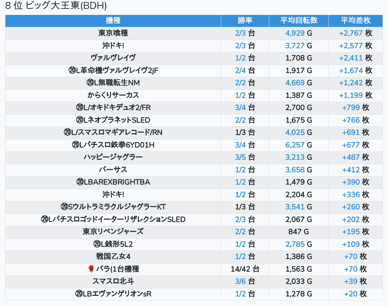Viewport: 388px width, 306px height.
Task: Click the circled 20 icon before LBAREXBRIGHTBA
Action: coord(80,182)
